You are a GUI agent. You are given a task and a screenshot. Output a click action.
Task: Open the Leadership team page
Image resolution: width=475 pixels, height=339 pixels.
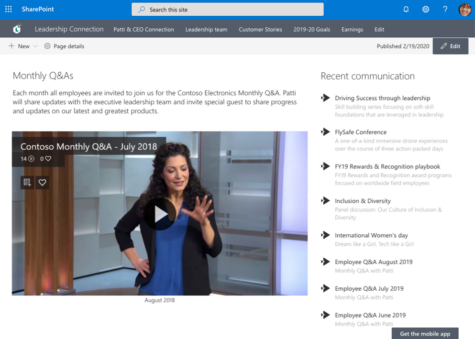click(206, 29)
